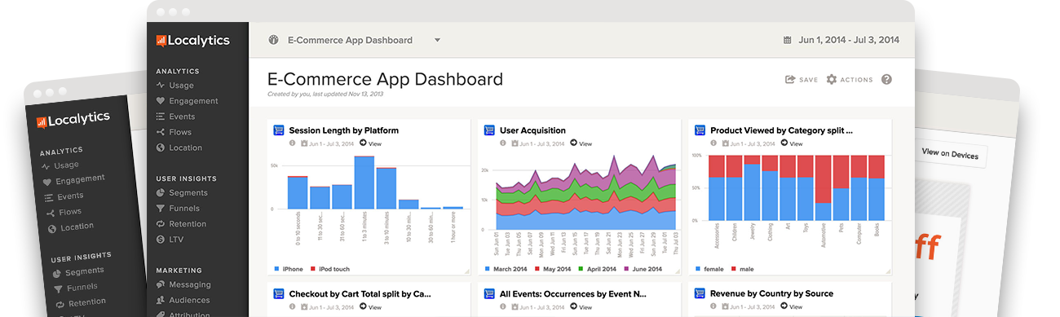Open Segments in the front window sidebar
This screenshot has height=317, width=1060.
tap(182, 193)
